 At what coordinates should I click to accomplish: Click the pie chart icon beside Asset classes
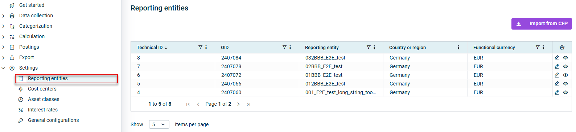pyautogui.click(x=21, y=100)
